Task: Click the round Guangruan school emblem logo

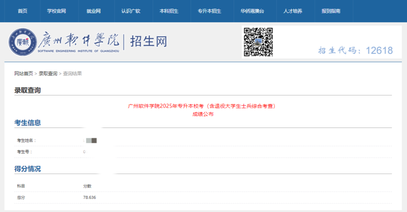Action: click(x=23, y=42)
